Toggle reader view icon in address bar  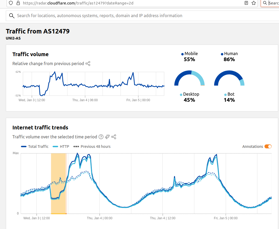[x=246, y=3]
